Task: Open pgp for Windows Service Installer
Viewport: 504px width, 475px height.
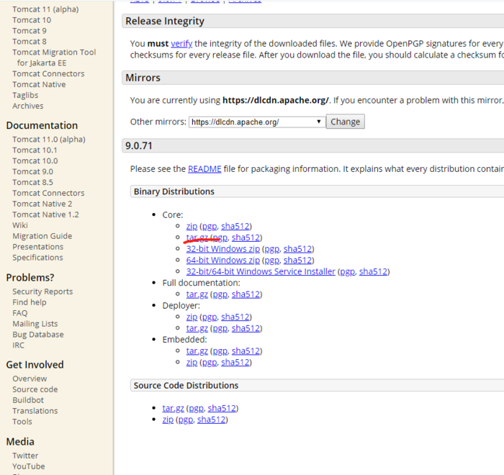Action: [x=348, y=271]
